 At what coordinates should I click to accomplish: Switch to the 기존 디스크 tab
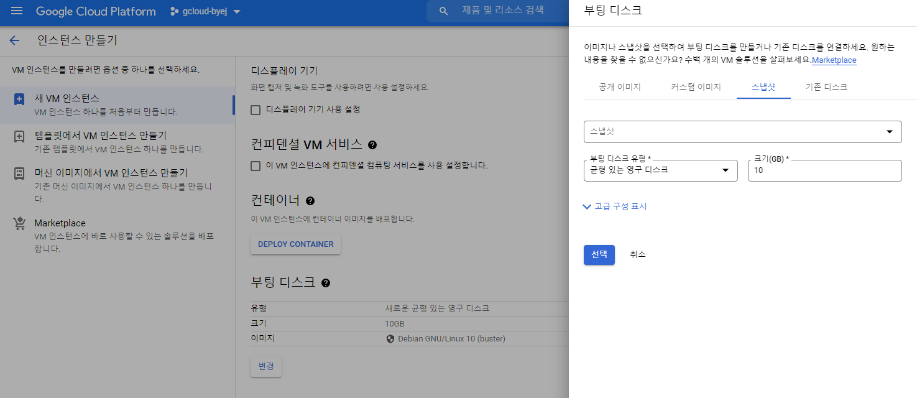point(826,87)
